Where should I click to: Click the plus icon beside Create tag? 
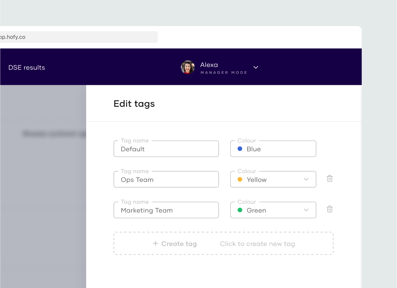point(155,243)
